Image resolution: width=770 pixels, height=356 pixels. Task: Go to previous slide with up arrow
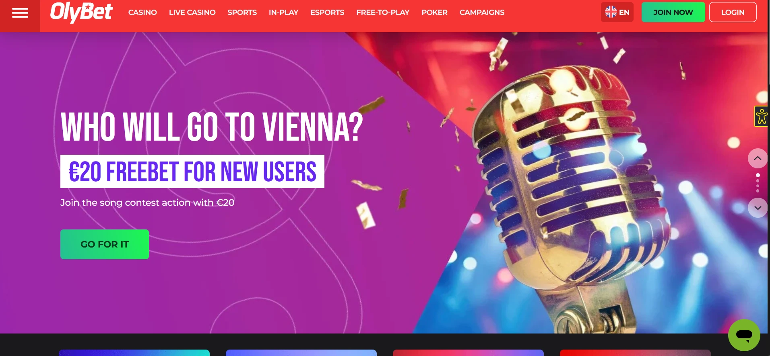pos(758,158)
